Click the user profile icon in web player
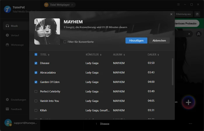This screenshot has width=204, height=131. (x=199, y=34)
